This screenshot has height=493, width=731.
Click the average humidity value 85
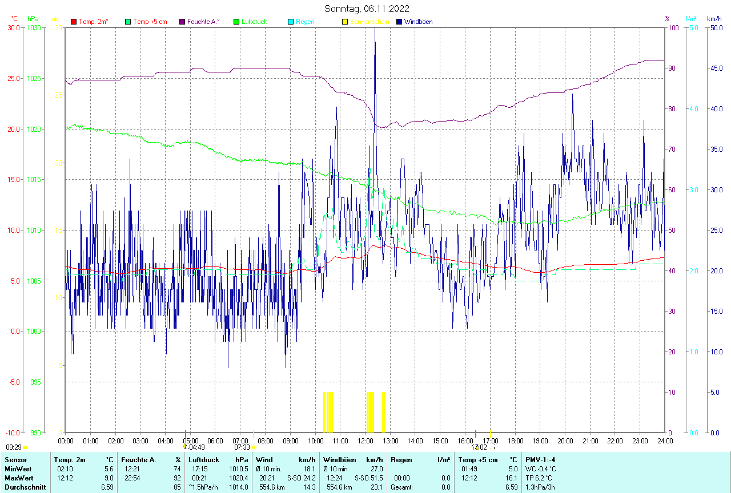pyautogui.click(x=177, y=487)
